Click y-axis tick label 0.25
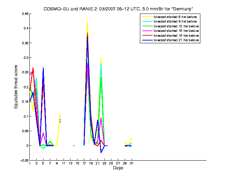This screenshot has height=180, width=228. (25, 72)
